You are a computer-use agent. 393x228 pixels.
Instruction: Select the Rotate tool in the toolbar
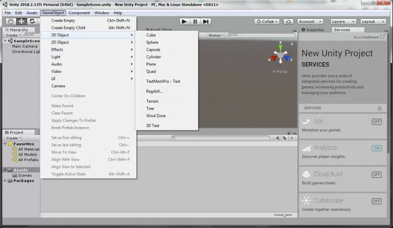[x=32, y=21]
